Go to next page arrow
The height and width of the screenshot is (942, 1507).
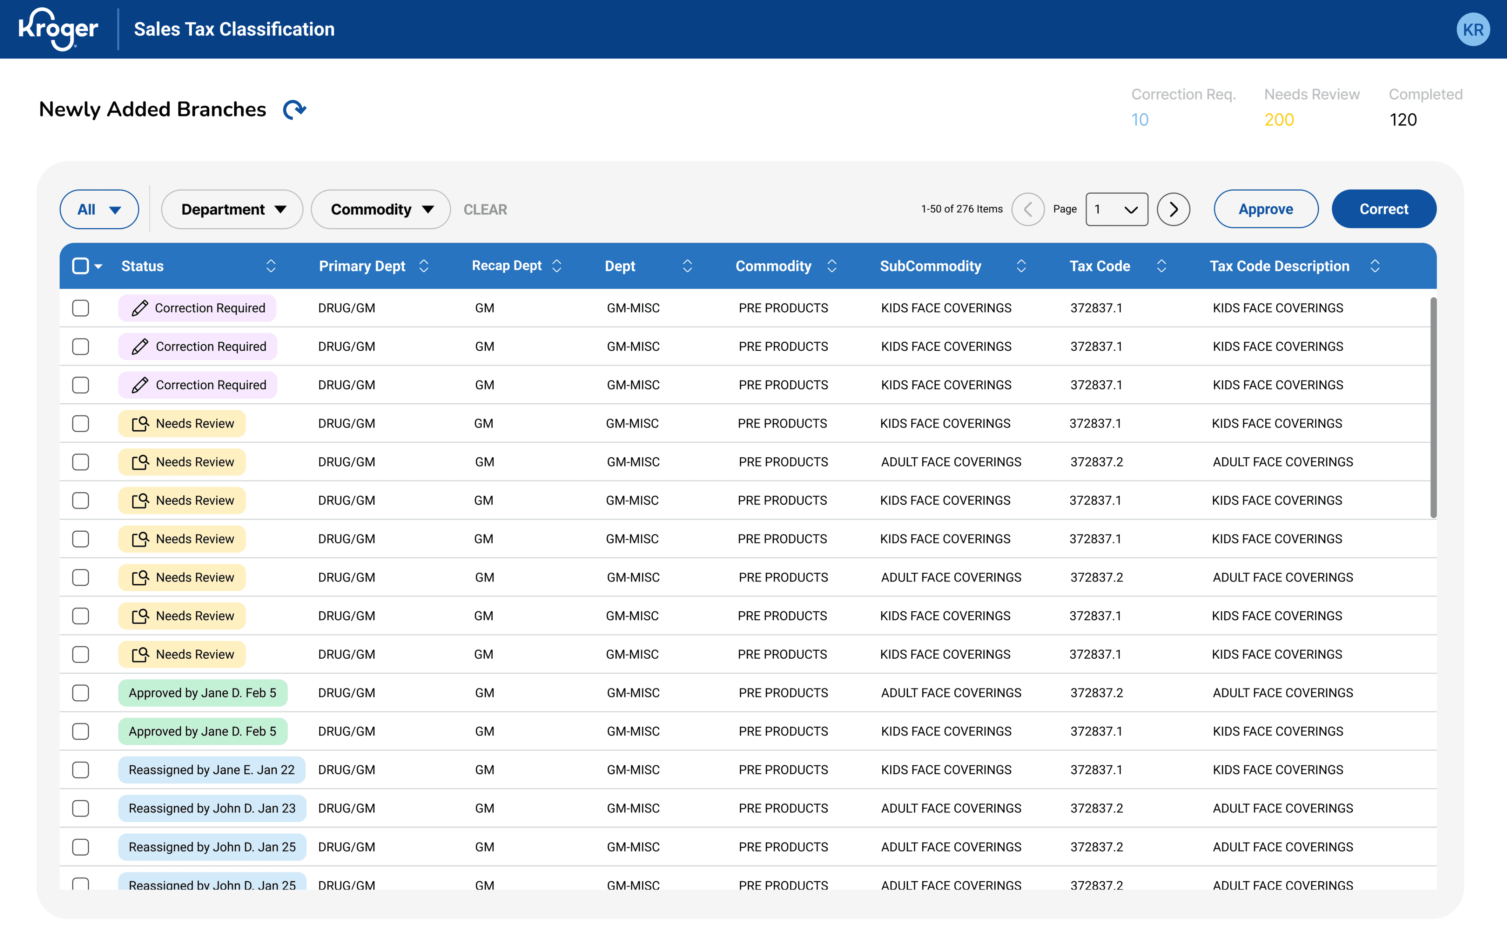(x=1173, y=209)
